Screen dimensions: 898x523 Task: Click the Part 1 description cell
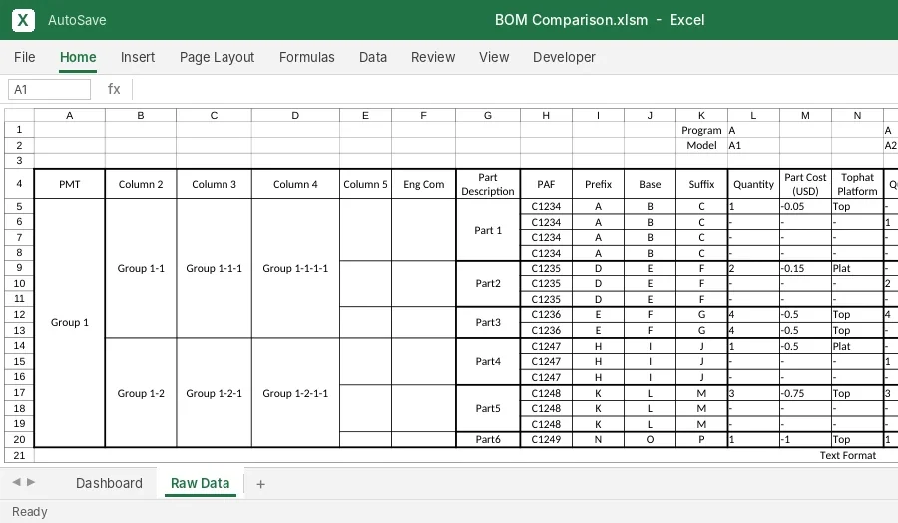point(488,230)
